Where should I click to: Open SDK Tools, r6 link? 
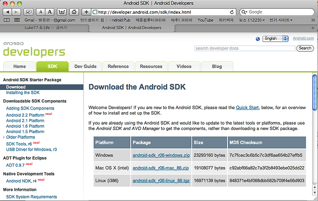(19, 144)
